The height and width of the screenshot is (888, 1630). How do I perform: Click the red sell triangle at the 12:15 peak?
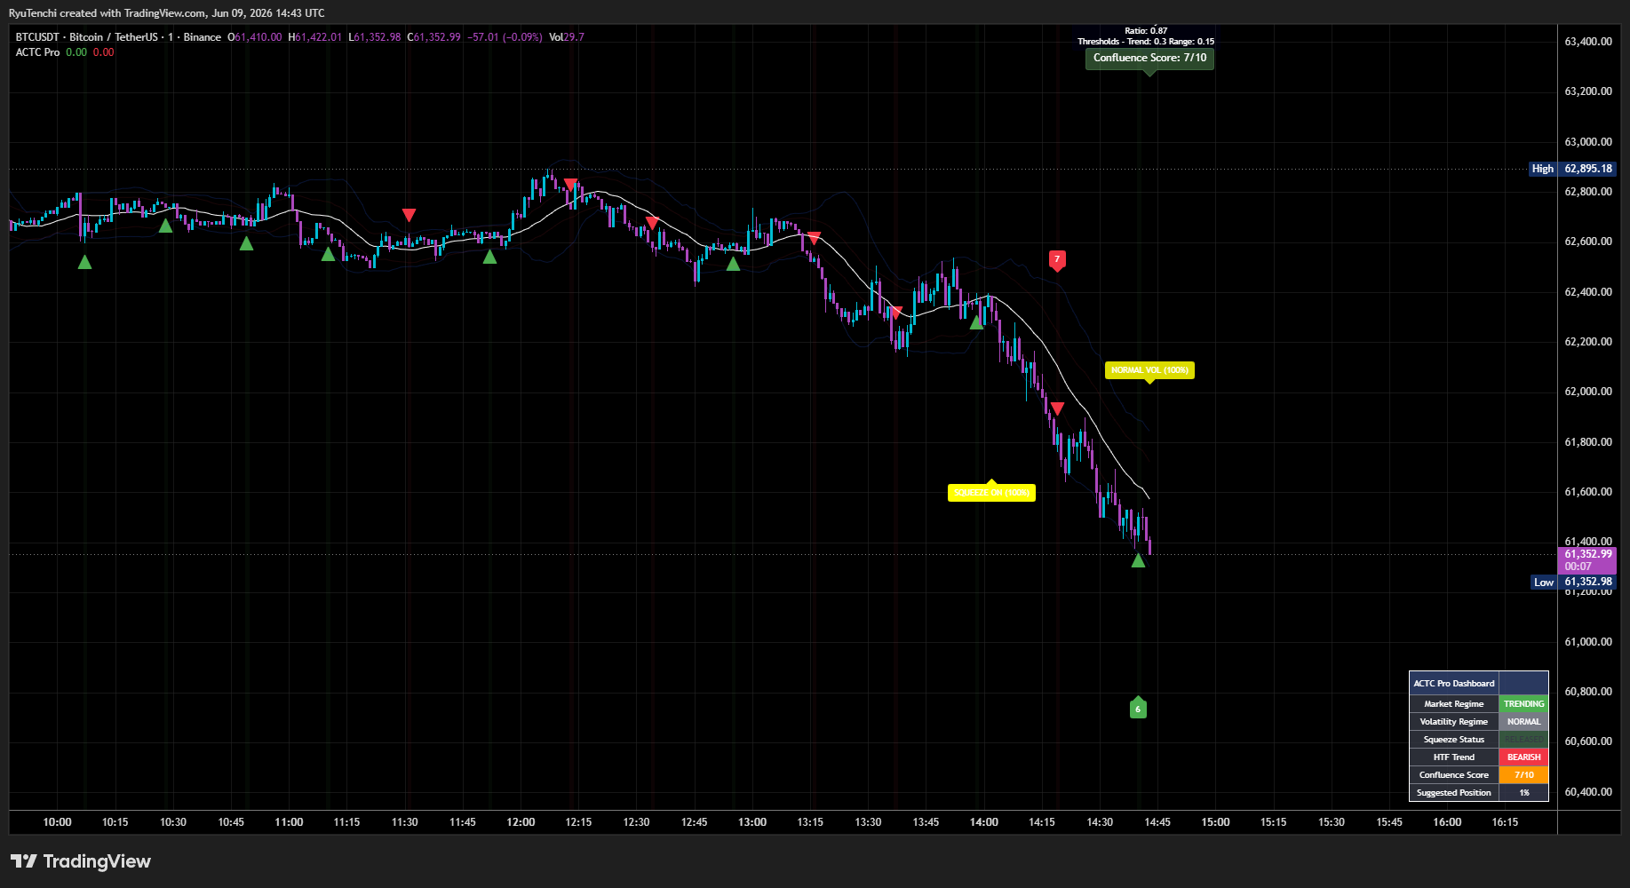point(571,185)
